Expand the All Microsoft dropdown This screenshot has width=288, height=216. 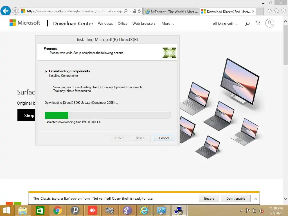tap(225, 24)
